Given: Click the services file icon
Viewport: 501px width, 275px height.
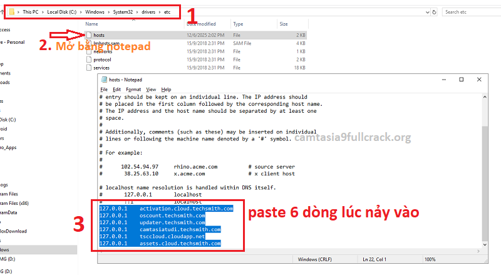Looking at the screenshot, I should click(x=89, y=68).
